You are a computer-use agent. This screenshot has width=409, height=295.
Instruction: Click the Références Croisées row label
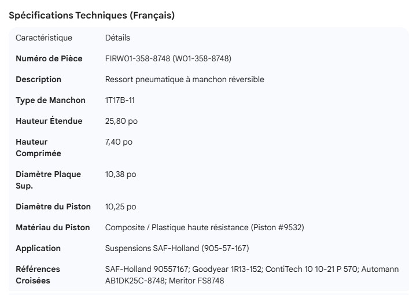coord(38,275)
